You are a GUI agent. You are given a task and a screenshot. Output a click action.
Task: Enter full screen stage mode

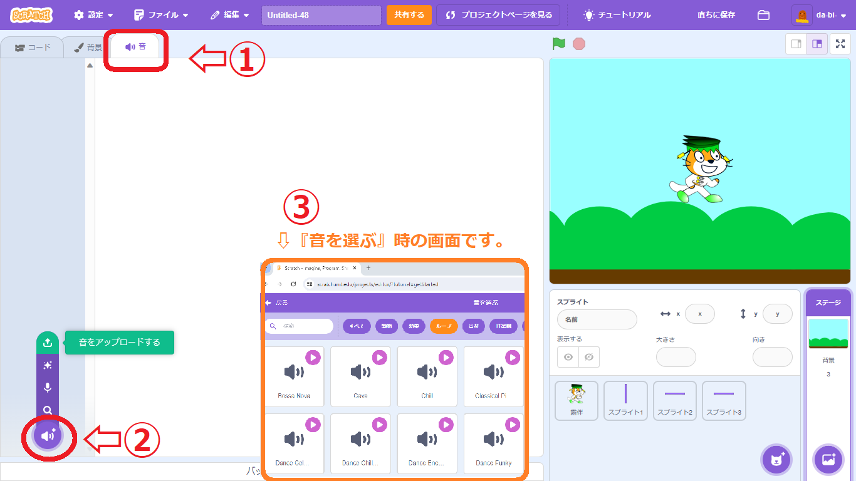pyautogui.click(x=840, y=44)
